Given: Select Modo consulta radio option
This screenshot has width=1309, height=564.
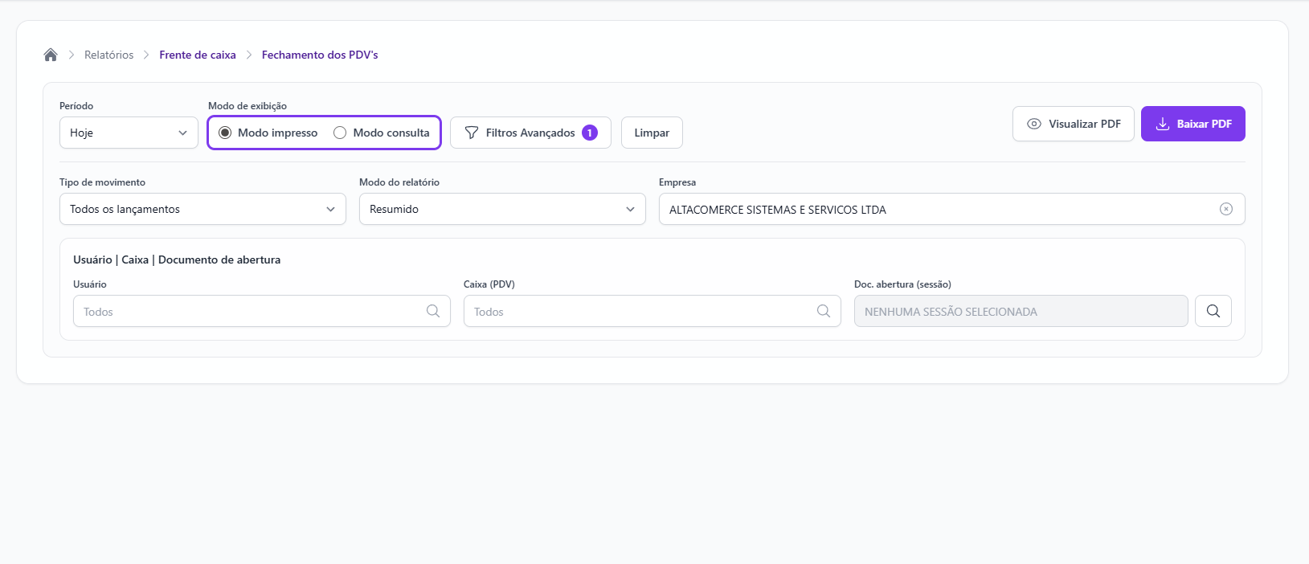Looking at the screenshot, I should tap(382, 133).
